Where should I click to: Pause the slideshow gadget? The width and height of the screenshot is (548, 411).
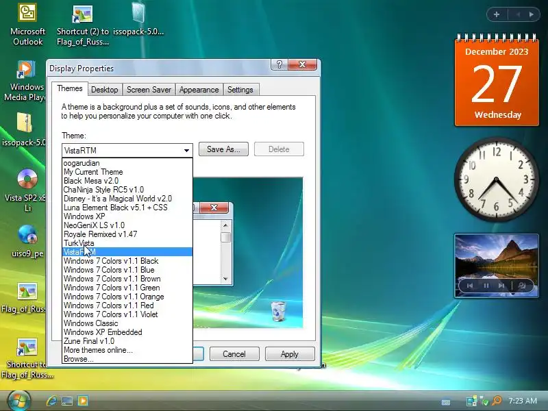(x=486, y=286)
